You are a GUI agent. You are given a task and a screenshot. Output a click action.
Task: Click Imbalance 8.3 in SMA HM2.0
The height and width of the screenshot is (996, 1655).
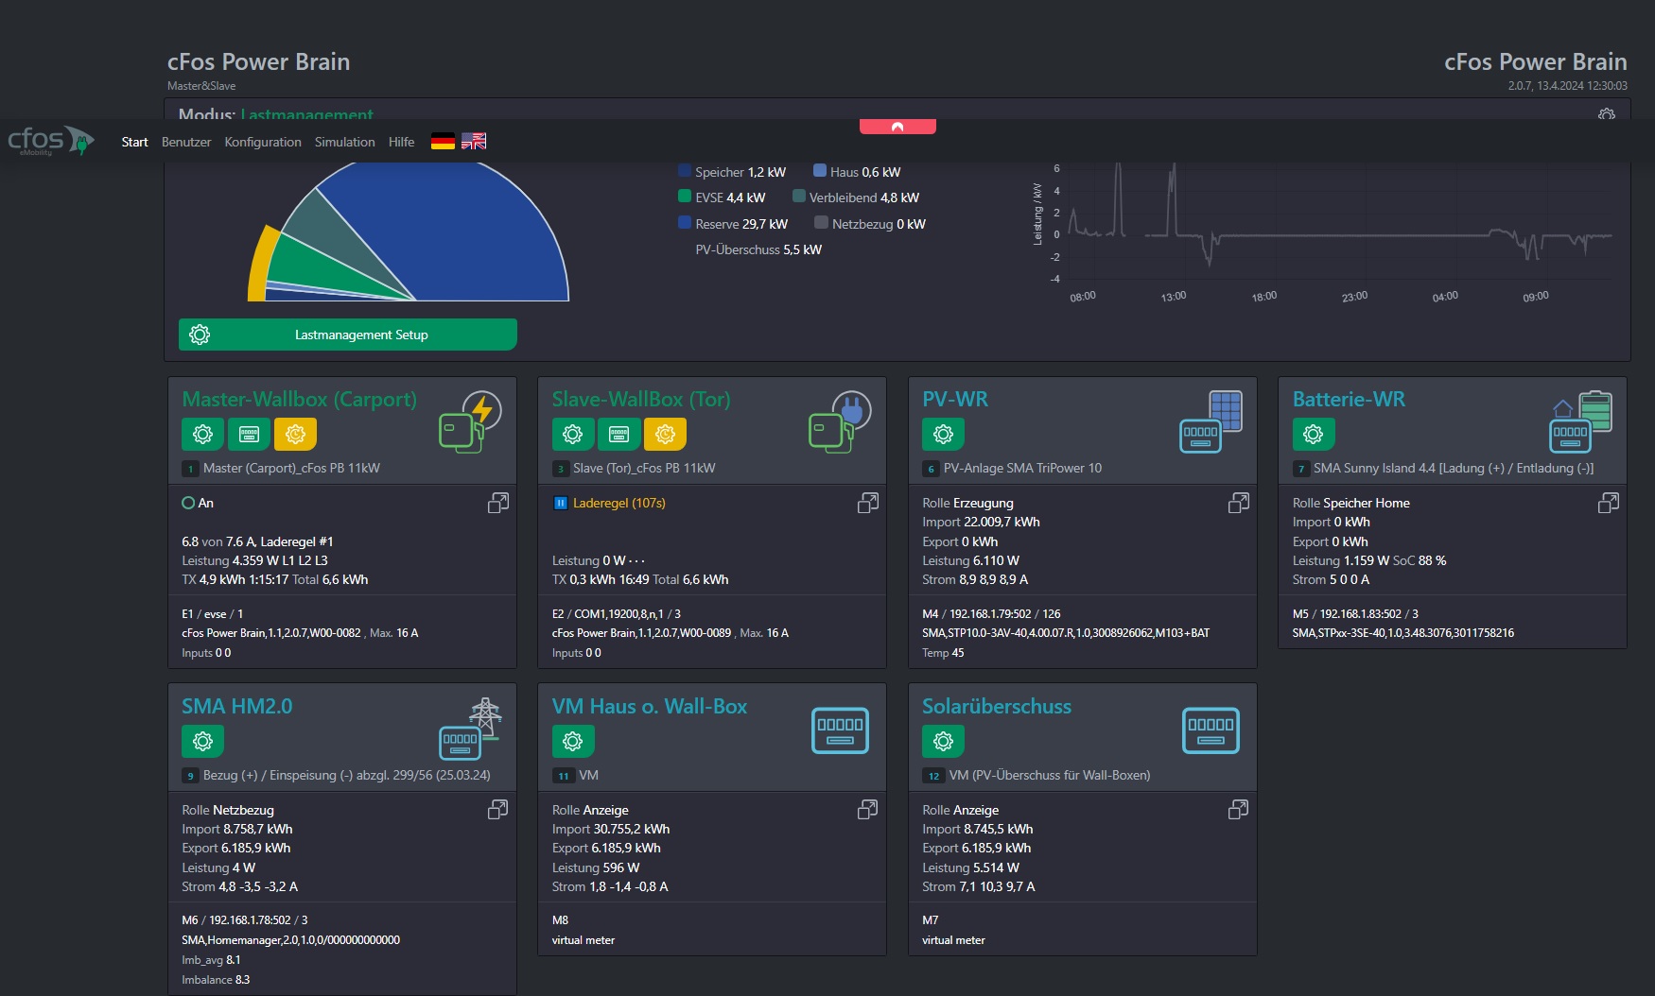pos(216,980)
